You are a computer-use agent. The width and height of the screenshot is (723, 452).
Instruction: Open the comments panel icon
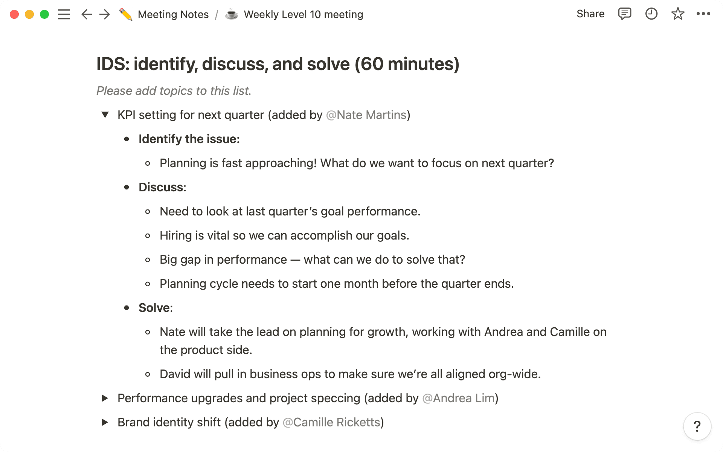pyautogui.click(x=624, y=14)
